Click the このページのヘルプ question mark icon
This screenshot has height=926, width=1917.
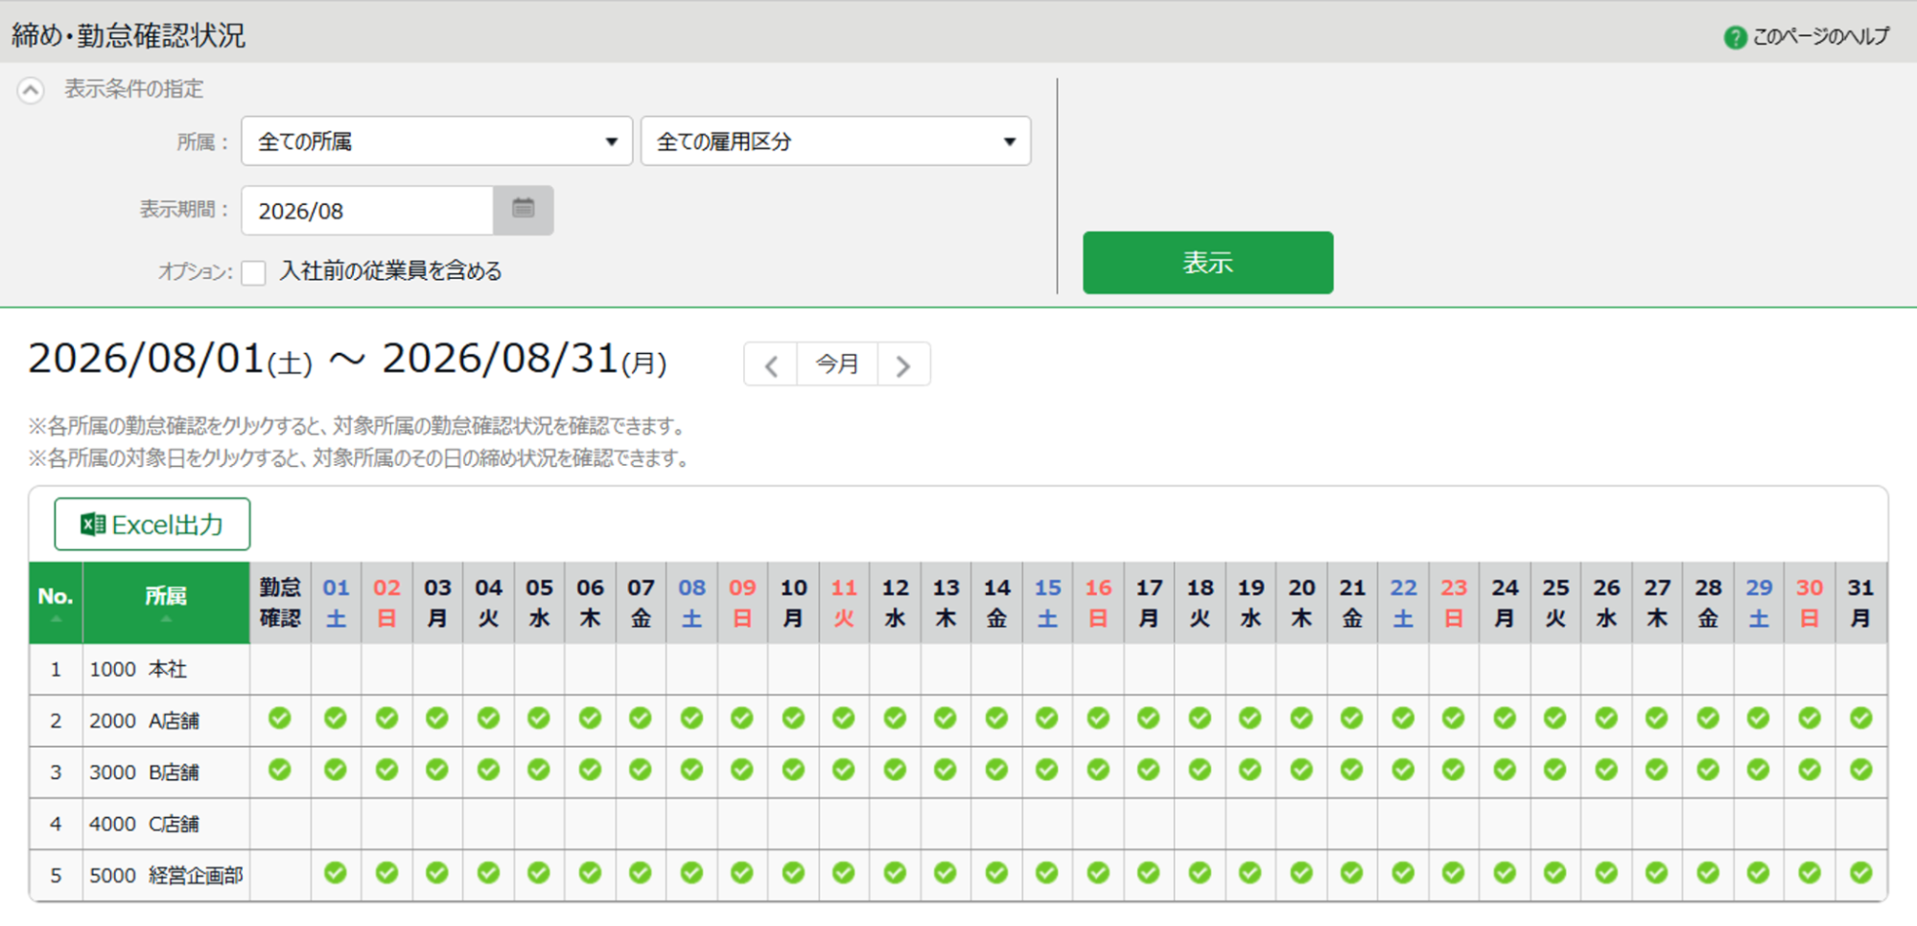(x=1734, y=37)
